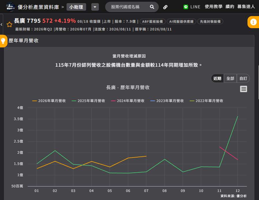Switch chart range to 近期

coord(218,78)
